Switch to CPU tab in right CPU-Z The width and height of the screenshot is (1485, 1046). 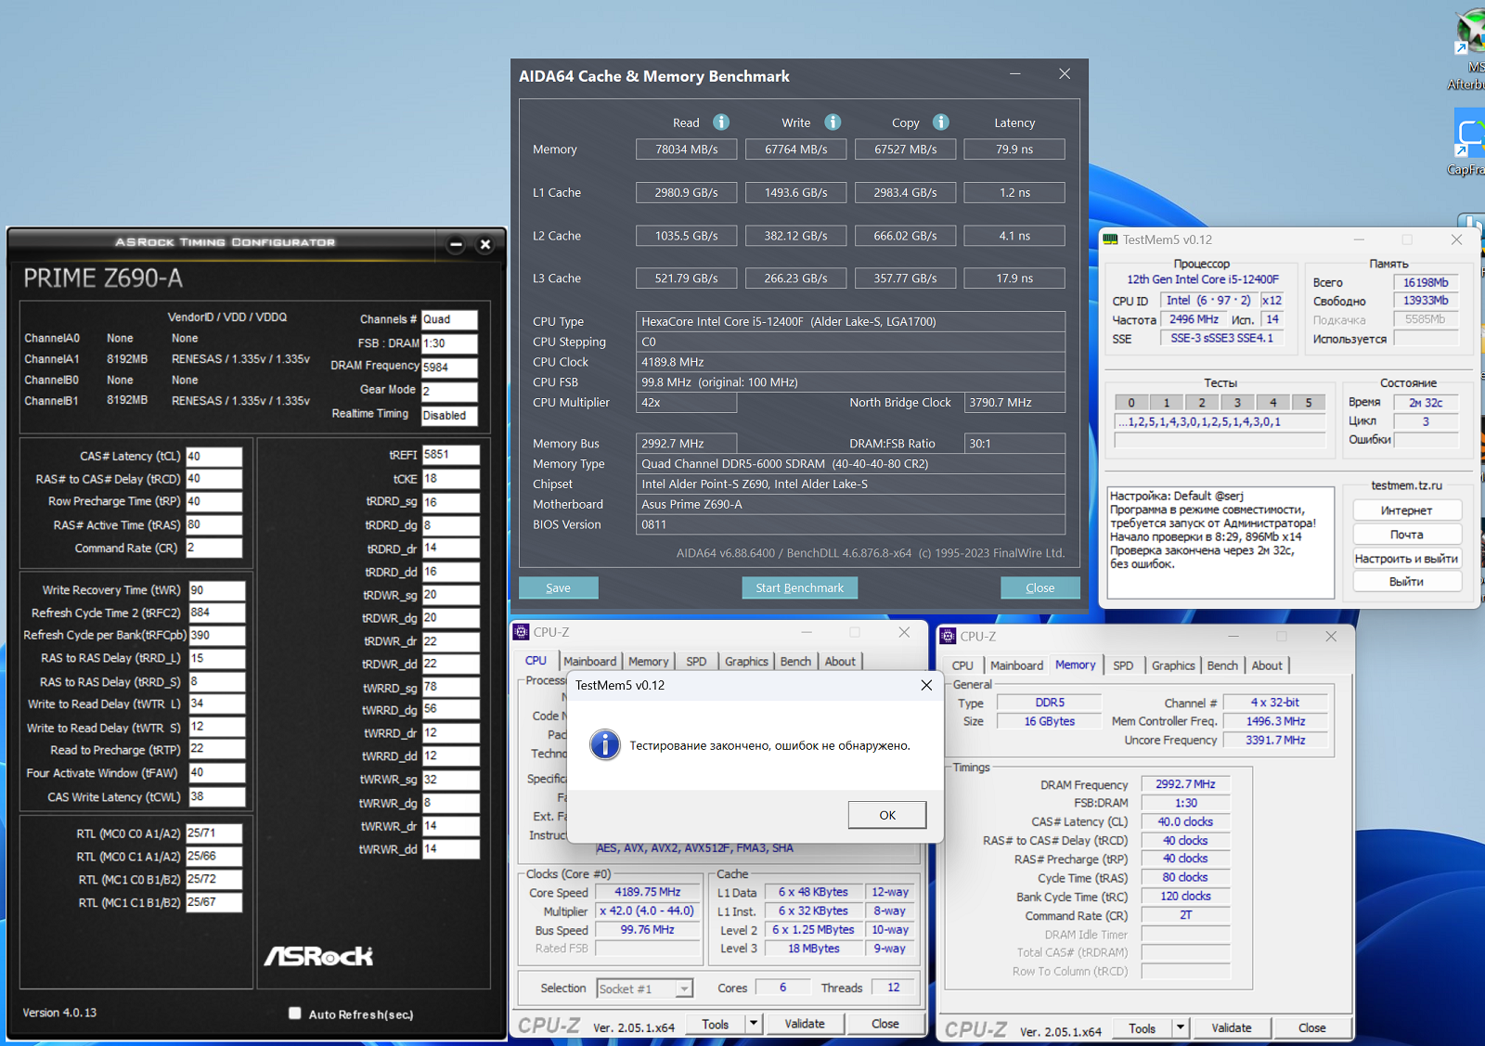tap(962, 665)
